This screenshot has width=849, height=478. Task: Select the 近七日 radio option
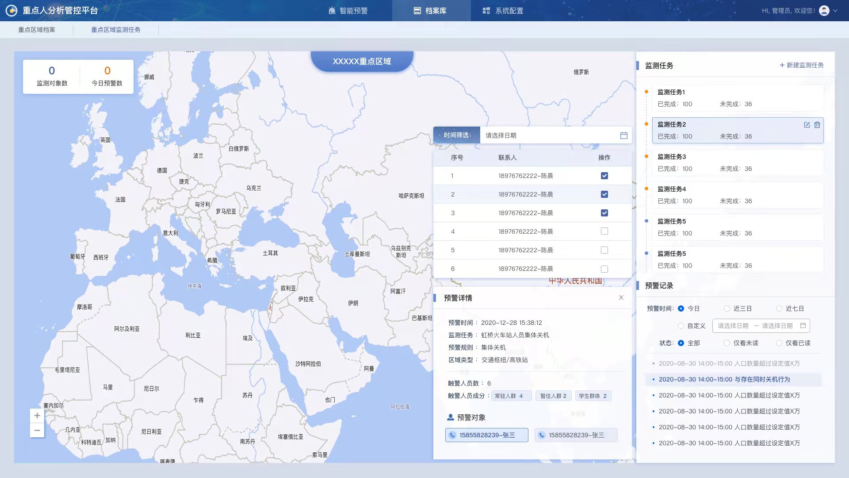coord(779,308)
